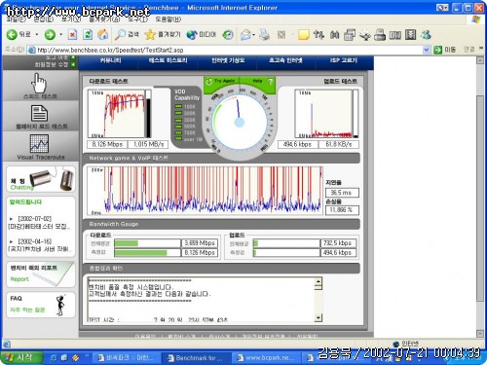Open the Mail button dropdown arrow

point(253,35)
